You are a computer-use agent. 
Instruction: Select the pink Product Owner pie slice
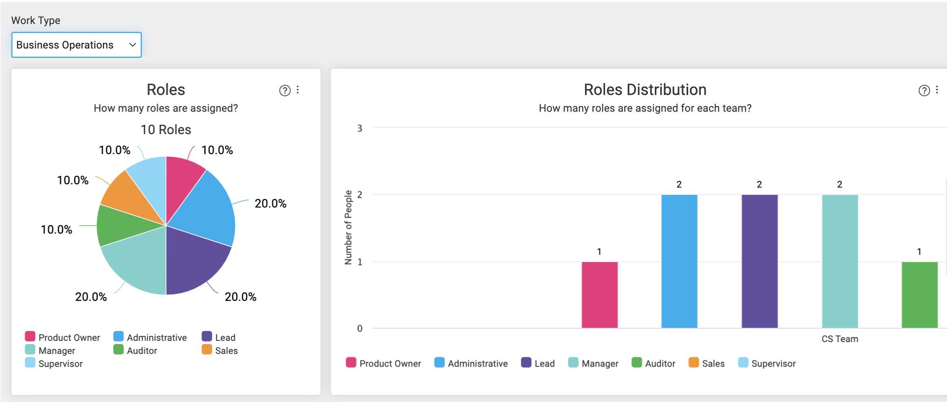(x=182, y=179)
